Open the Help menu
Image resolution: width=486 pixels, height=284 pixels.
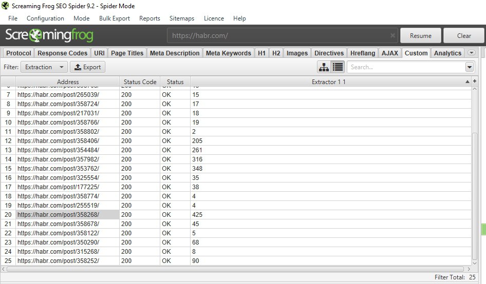click(239, 18)
